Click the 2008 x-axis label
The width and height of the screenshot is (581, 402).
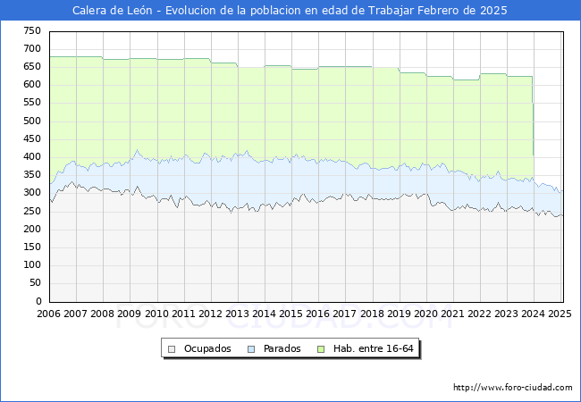[102, 314]
